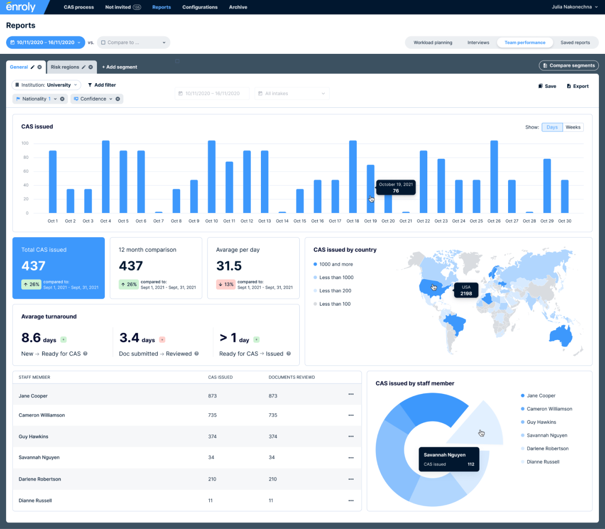This screenshot has width=605, height=529.
Task: Click the help icon beside Doc submitted → Reviewed
Action: (x=197, y=353)
